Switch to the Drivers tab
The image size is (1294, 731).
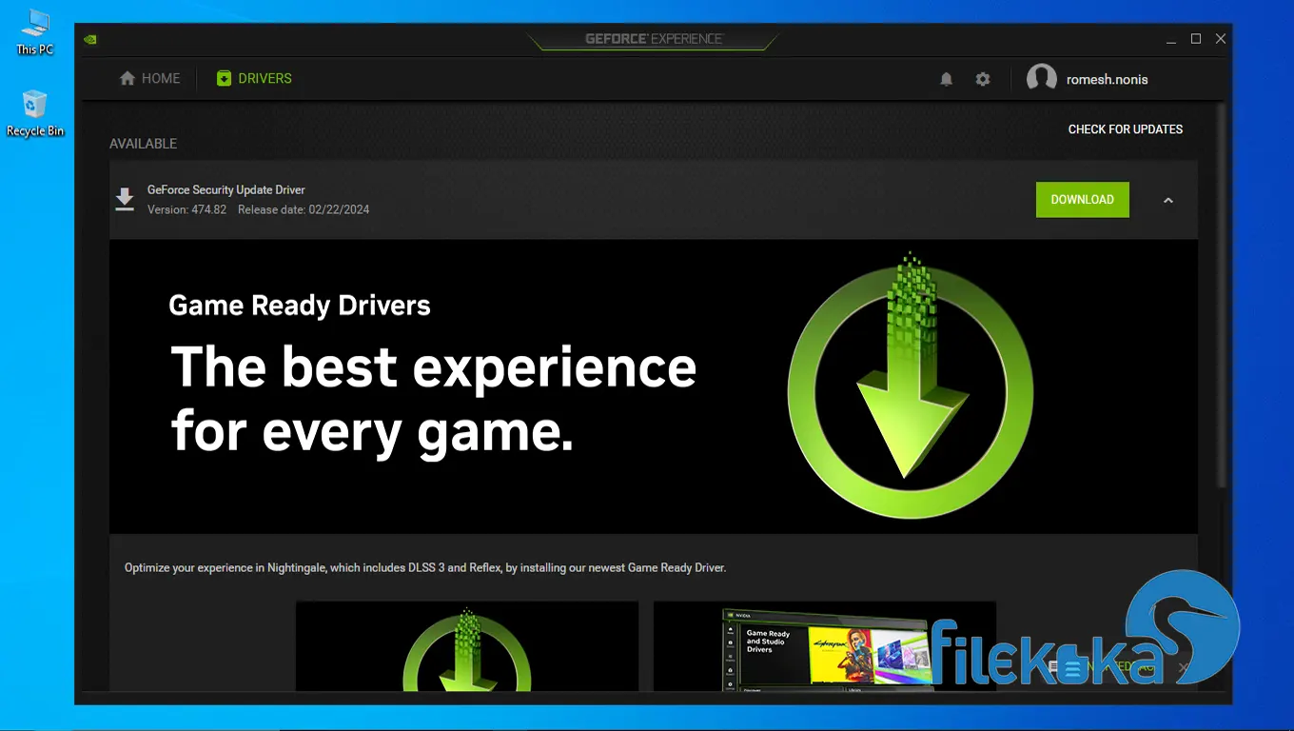254,79
